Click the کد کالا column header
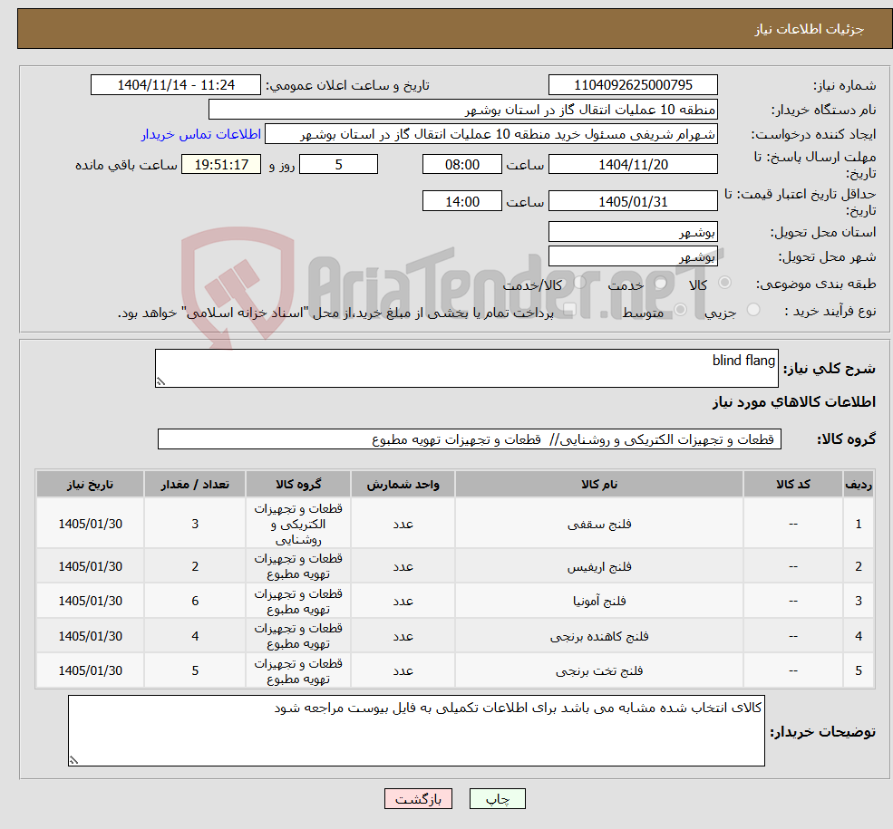Image resolution: width=893 pixels, height=829 pixels. 792,484
